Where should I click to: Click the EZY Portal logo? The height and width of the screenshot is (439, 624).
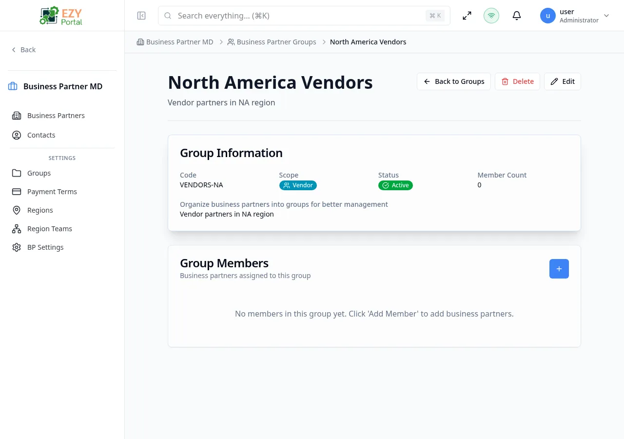61,16
